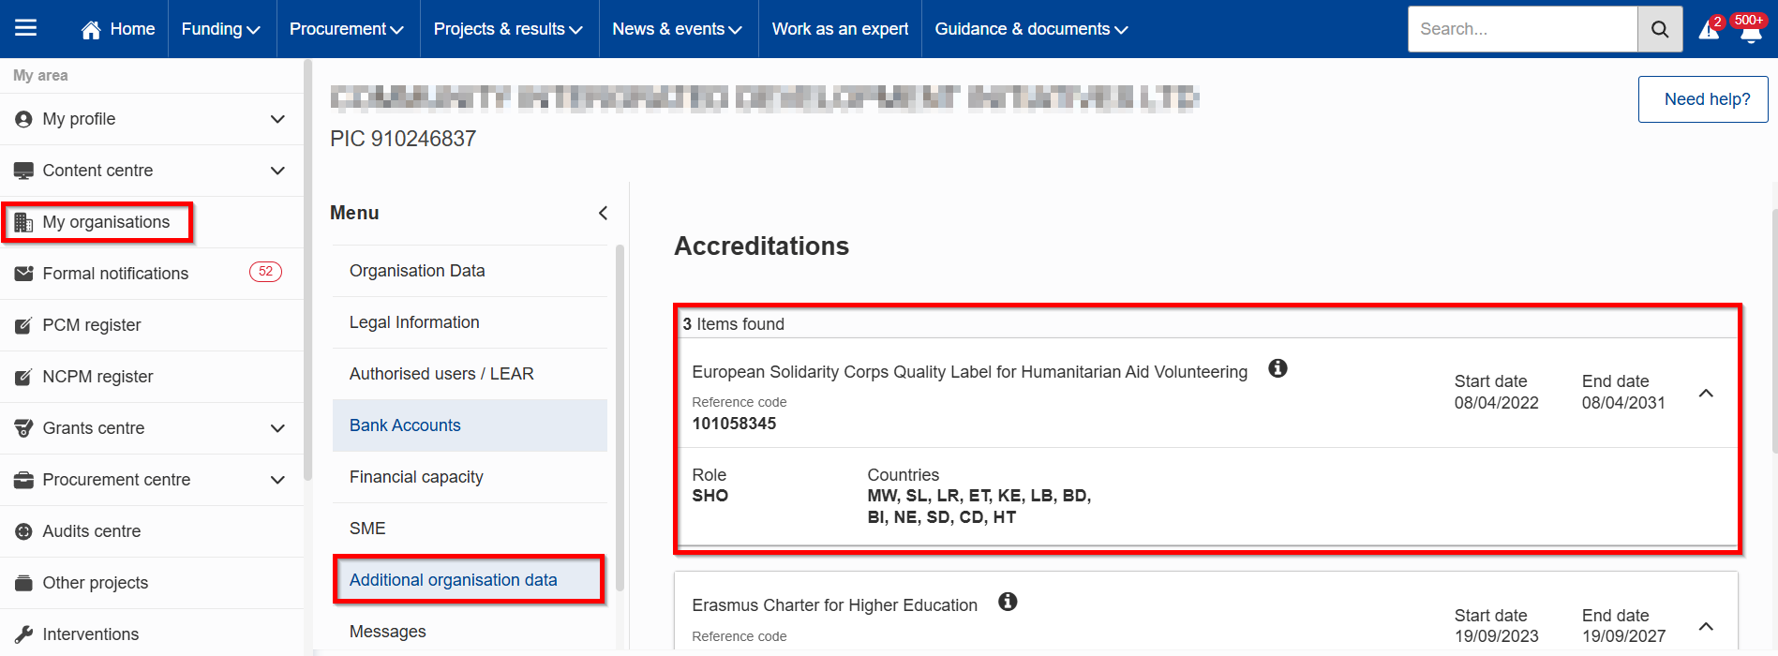
Task: Click the 52 formal notifications badge
Action: (265, 272)
